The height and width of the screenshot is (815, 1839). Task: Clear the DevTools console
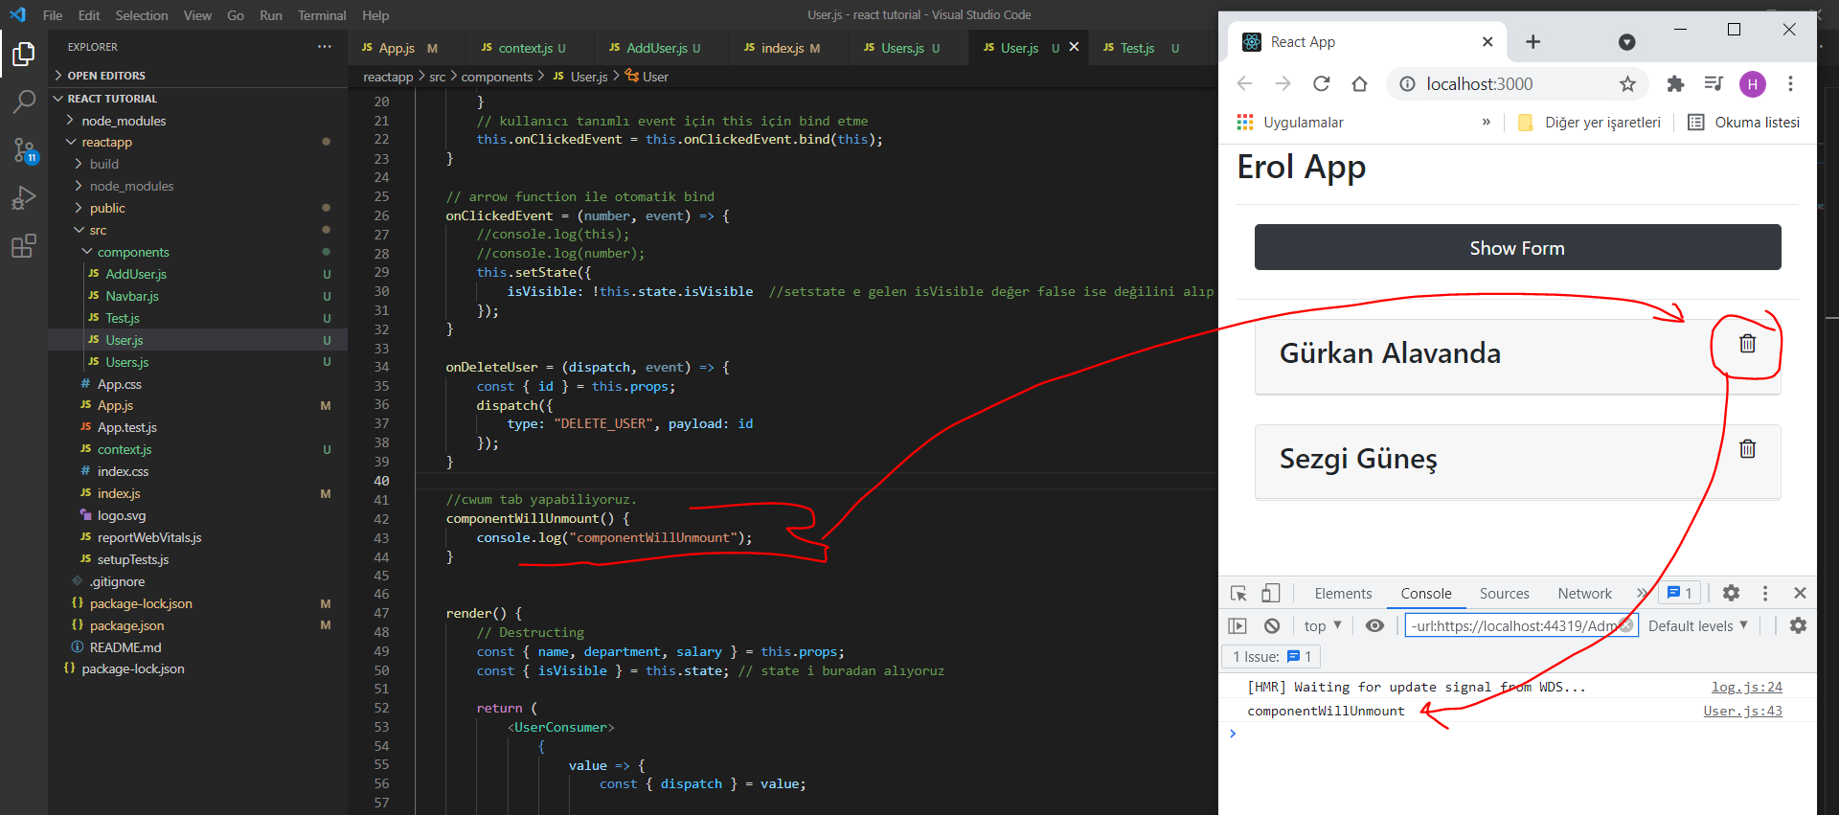(1272, 626)
